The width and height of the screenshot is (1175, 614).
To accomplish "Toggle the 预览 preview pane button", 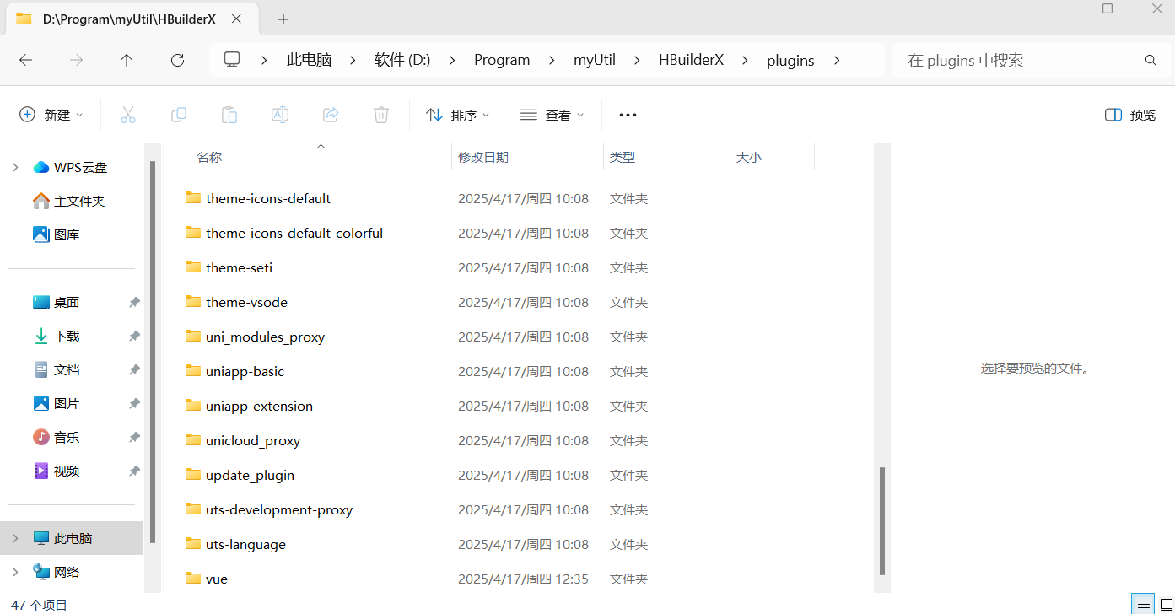I will (1130, 115).
